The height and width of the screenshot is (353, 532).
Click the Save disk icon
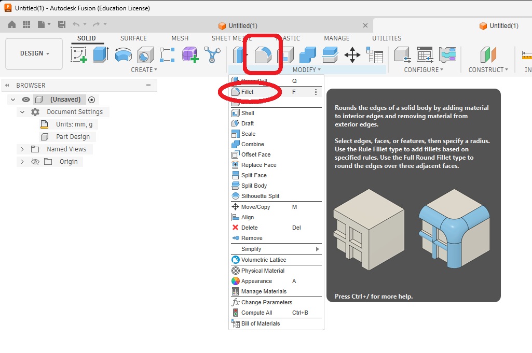[x=62, y=24]
